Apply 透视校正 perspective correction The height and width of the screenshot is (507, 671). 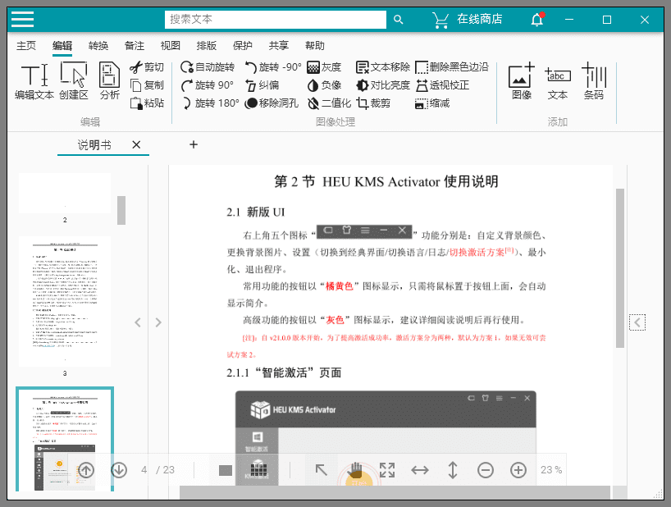pyautogui.click(x=442, y=85)
